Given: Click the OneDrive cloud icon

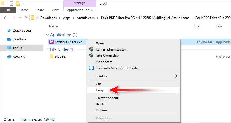Looking at the screenshot, I should 9,39.
